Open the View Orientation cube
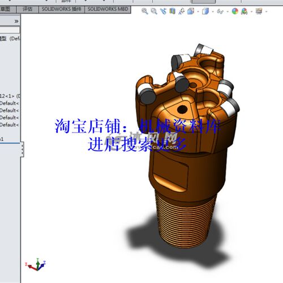Image resolution: width=283 pixels, height=283 pixels. pos(191,11)
